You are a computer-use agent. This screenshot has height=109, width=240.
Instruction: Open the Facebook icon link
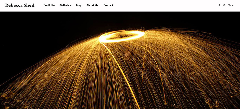click(x=219, y=5)
